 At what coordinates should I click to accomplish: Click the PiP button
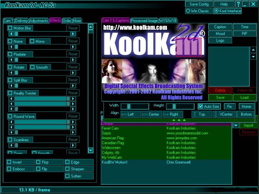[244, 34]
